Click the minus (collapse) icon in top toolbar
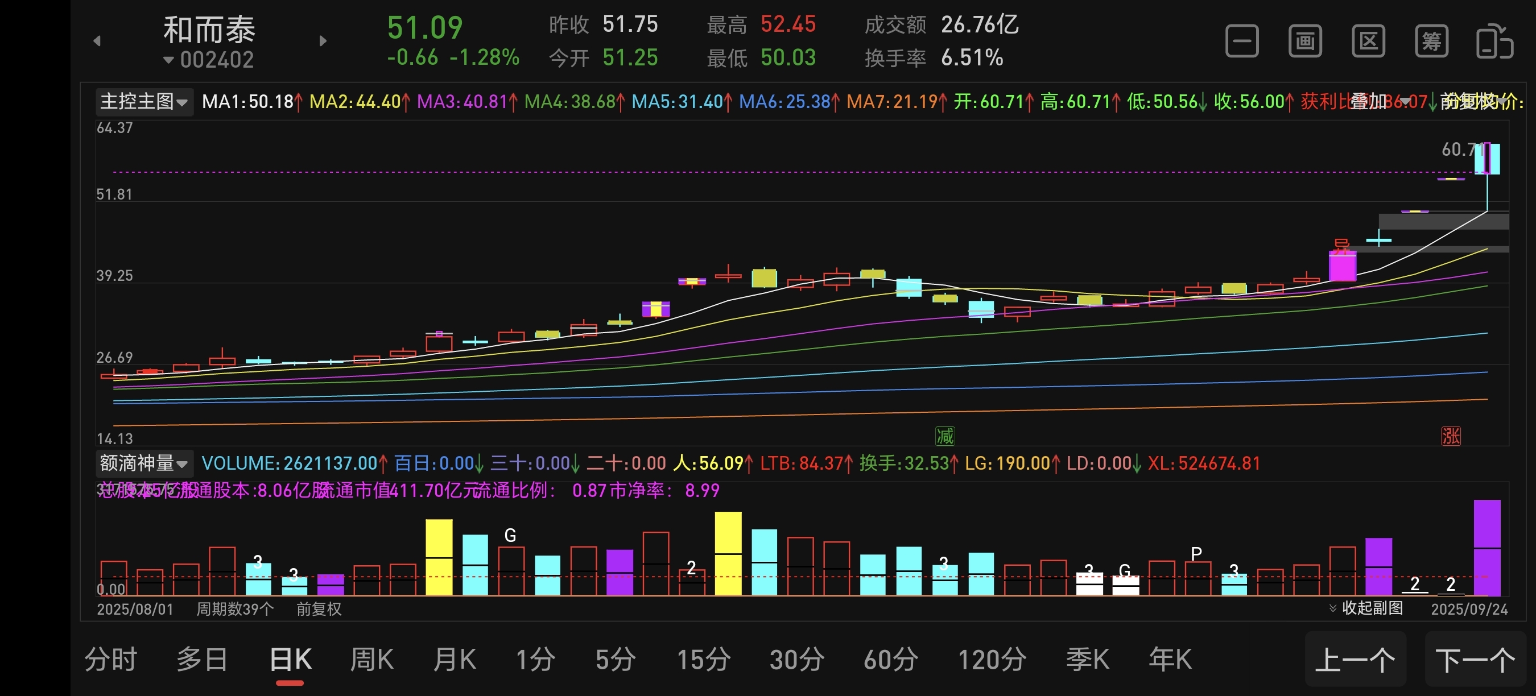Image resolution: width=1536 pixels, height=696 pixels. click(1241, 41)
